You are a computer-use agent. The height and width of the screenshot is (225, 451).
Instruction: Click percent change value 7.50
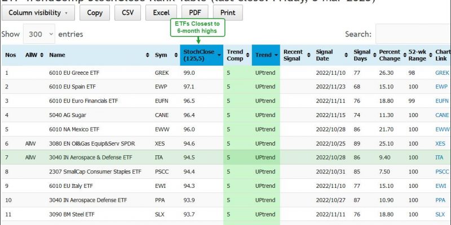click(x=384, y=172)
